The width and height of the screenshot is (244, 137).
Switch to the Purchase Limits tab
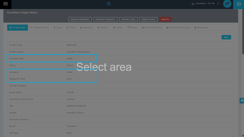point(40,27)
